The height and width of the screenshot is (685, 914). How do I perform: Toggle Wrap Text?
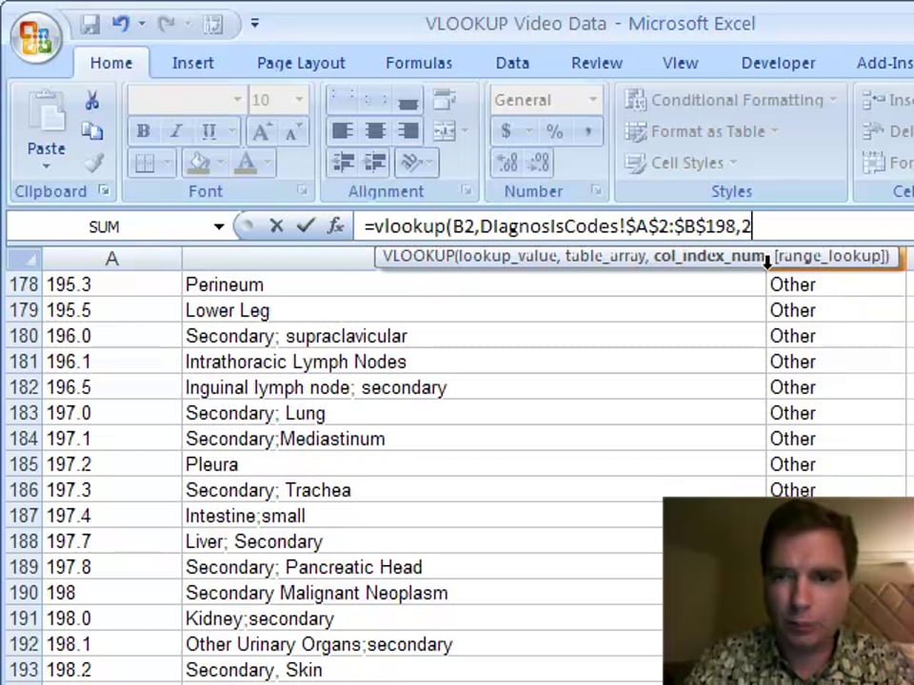click(445, 100)
